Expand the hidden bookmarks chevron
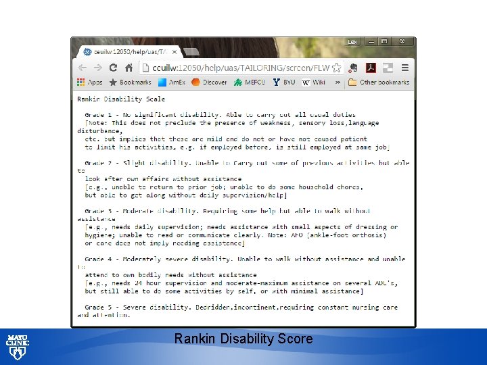Viewport: 487px width, 365px height. (x=338, y=82)
